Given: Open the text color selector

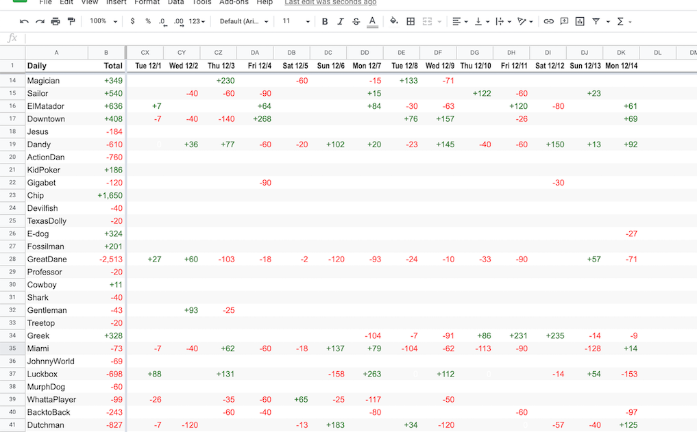Looking at the screenshot, I should click(x=372, y=21).
